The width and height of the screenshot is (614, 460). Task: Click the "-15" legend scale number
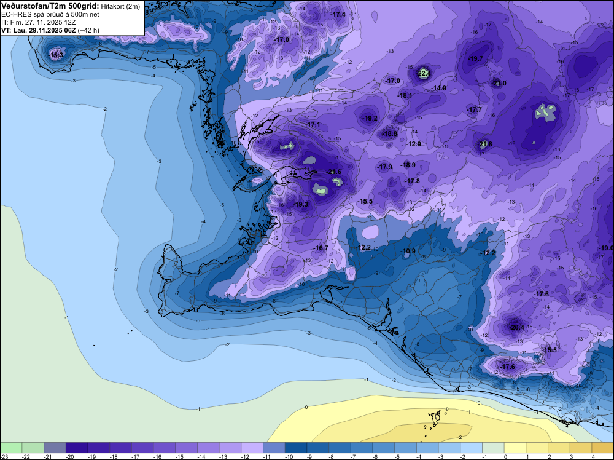pyautogui.click(x=179, y=457)
